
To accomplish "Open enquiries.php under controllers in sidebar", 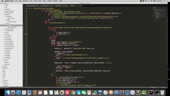I will pos(11,18).
